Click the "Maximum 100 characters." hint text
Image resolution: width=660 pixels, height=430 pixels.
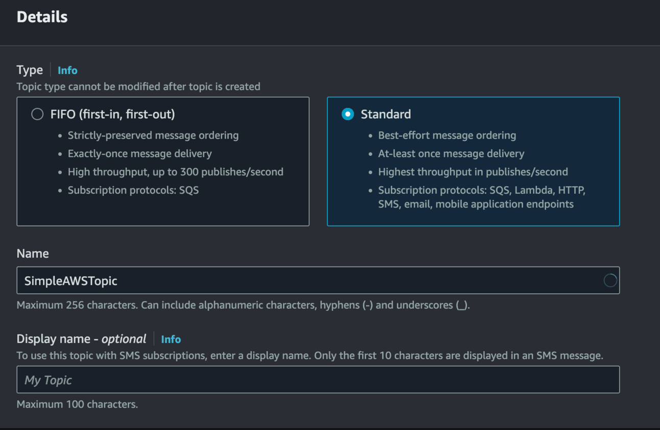pyautogui.click(x=77, y=404)
